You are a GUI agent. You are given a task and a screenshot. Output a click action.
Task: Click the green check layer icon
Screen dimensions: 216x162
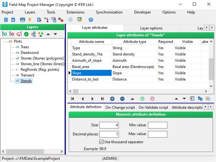tap(26, 34)
